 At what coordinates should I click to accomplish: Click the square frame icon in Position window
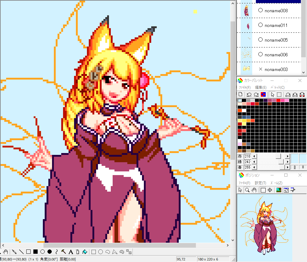[263, 190]
